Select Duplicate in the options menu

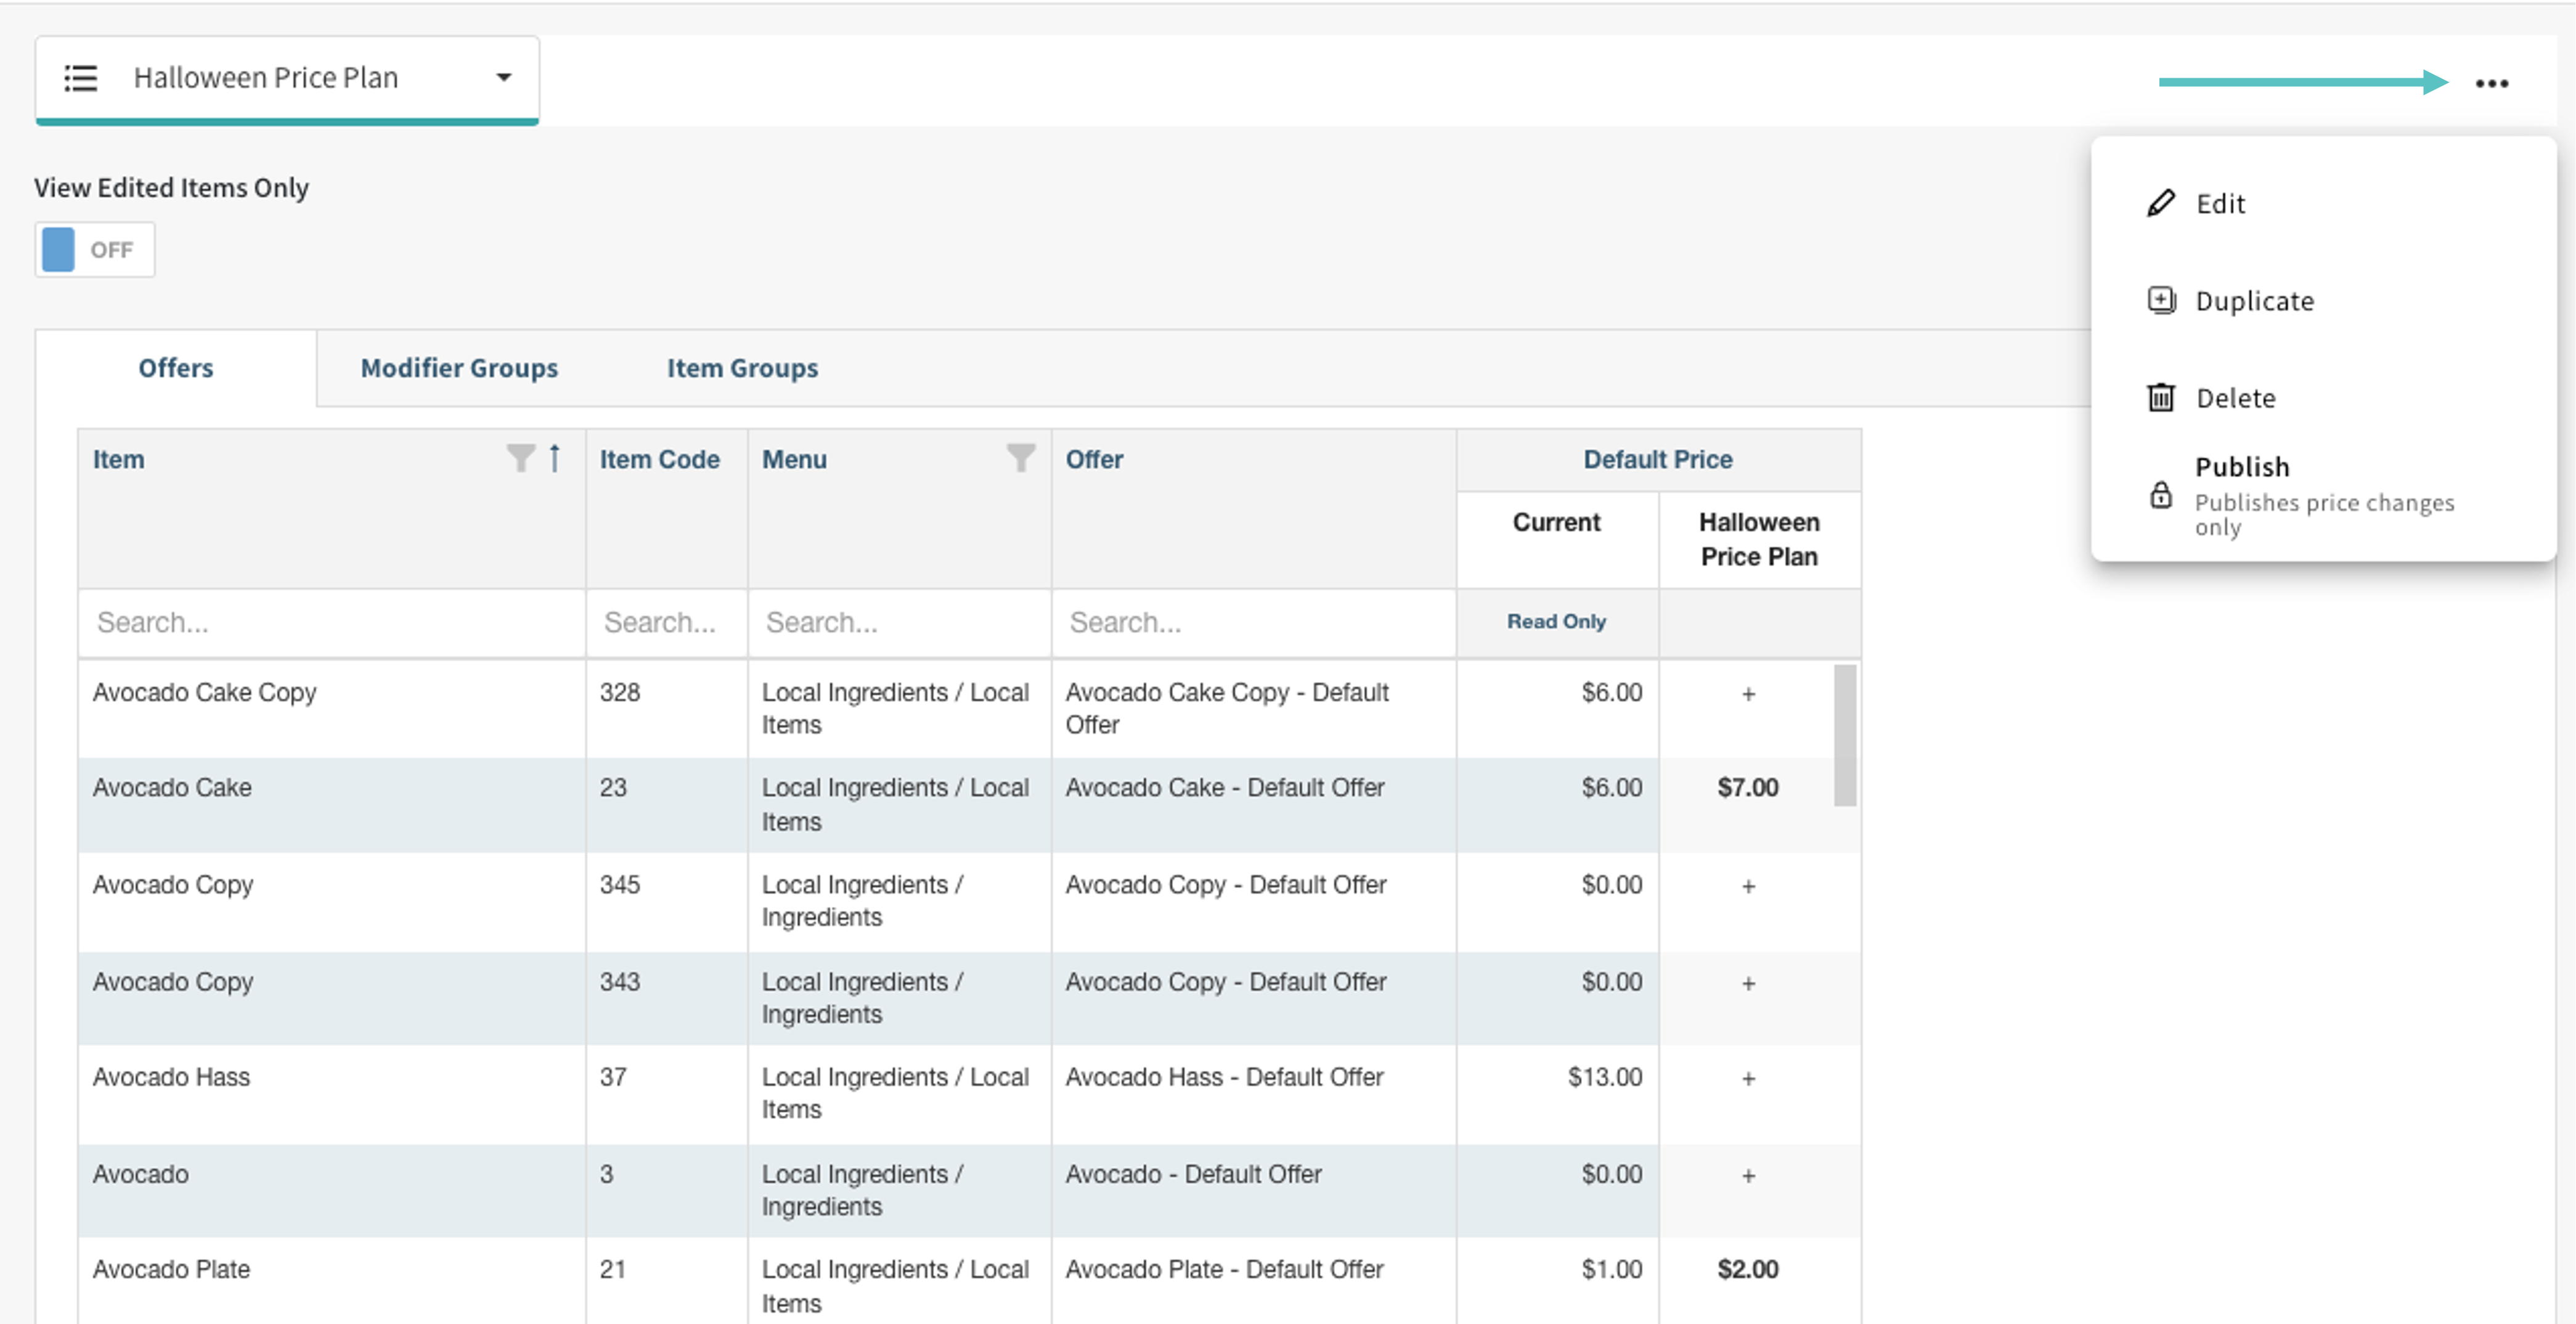coord(2254,301)
